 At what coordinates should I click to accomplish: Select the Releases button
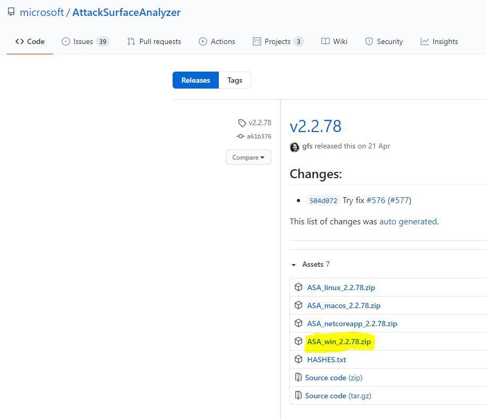coord(195,80)
